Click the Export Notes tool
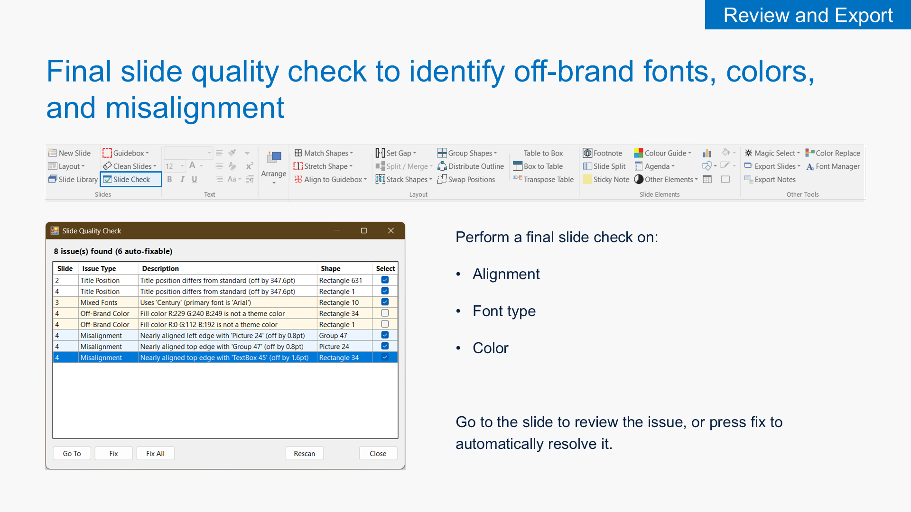Image resolution: width=911 pixels, height=512 pixels. pyautogui.click(x=770, y=179)
